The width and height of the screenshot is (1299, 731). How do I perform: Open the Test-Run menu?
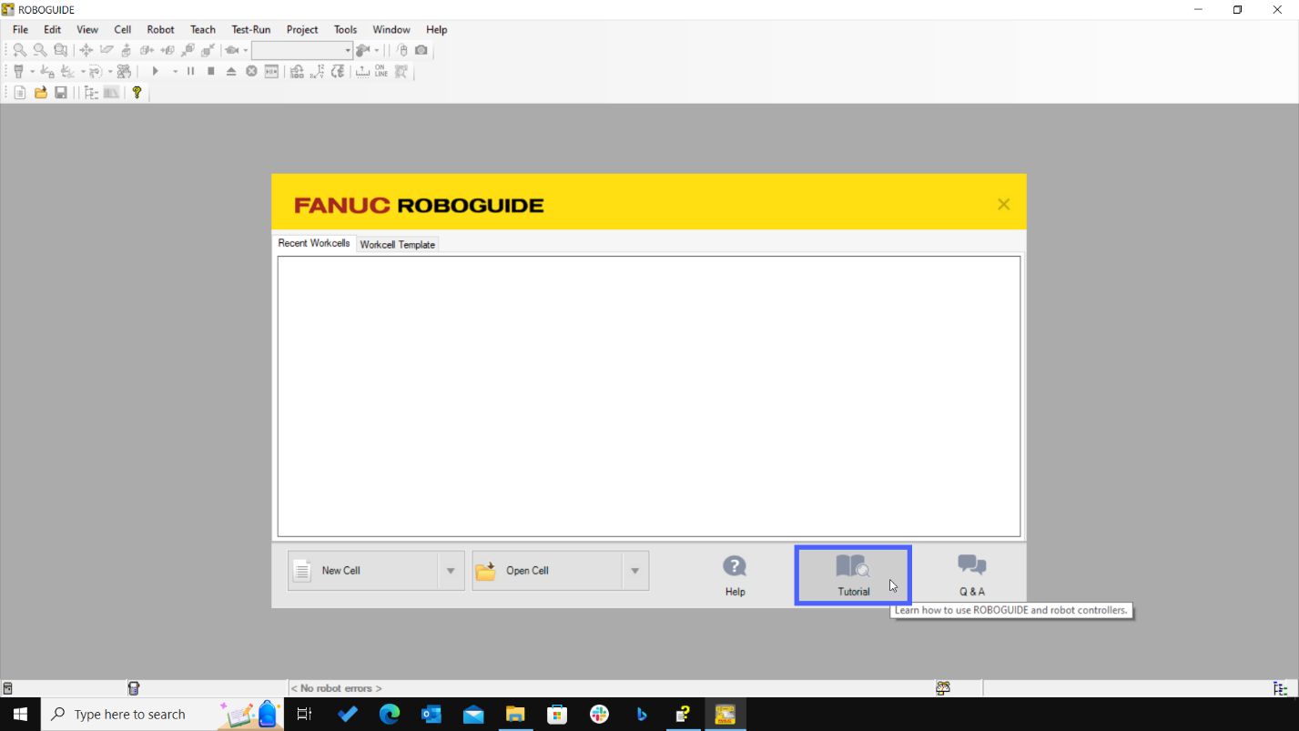click(x=250, y=29)
